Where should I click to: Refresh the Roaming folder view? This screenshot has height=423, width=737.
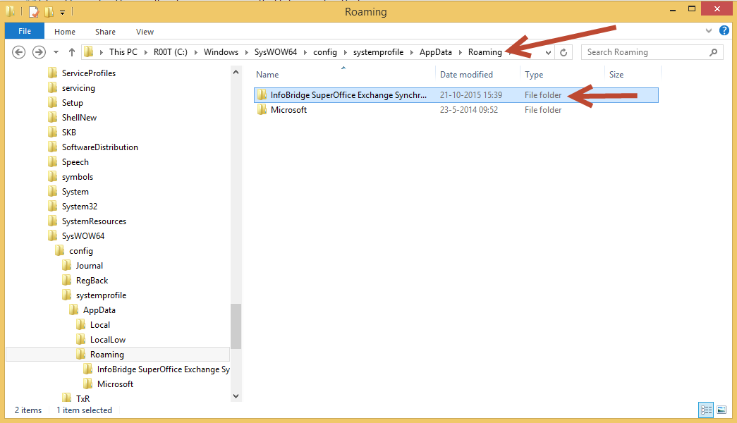pos(564,52)
